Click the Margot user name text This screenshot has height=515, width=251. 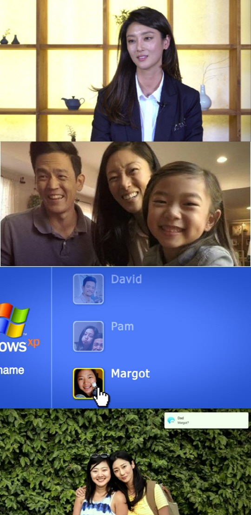pos(131,374)
